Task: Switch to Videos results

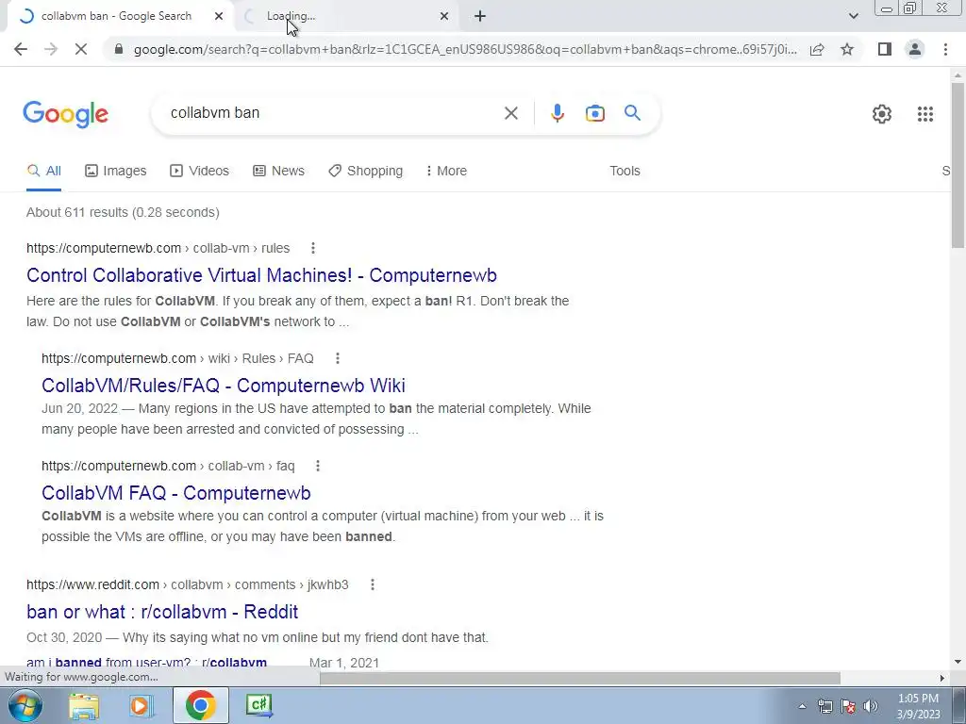Action: tap(200, 172)
